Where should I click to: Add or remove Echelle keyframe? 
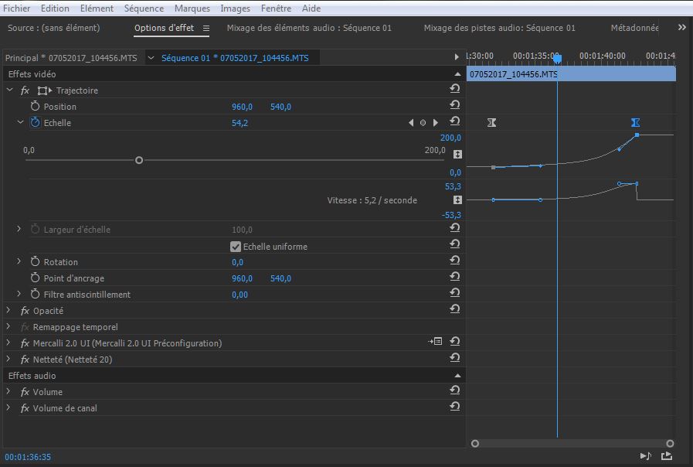[423, 123]
